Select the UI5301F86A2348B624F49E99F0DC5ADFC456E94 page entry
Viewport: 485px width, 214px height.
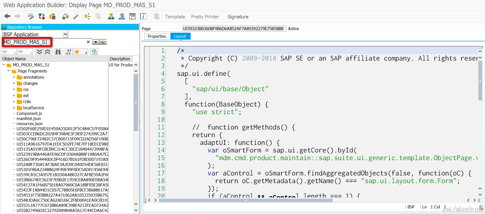(x=62, y=170)
